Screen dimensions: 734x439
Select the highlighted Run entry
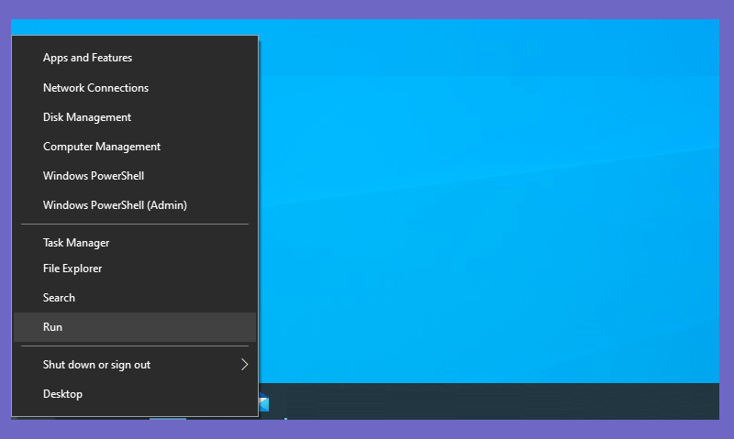[x=135, y=327]
